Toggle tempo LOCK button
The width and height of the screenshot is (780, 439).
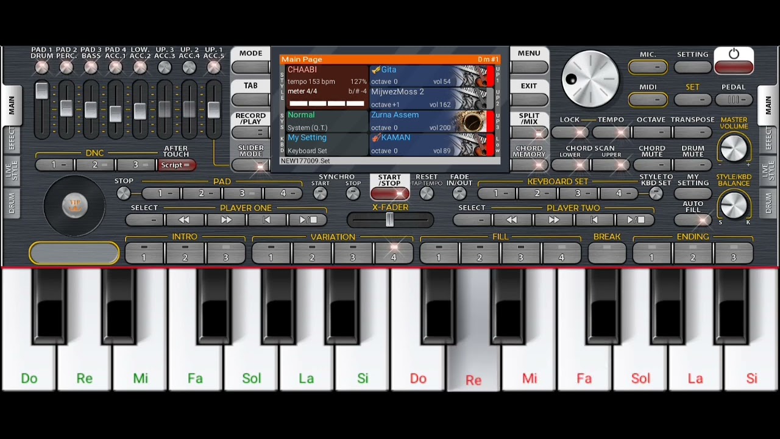pyautogui.click(x=570, y=132)
